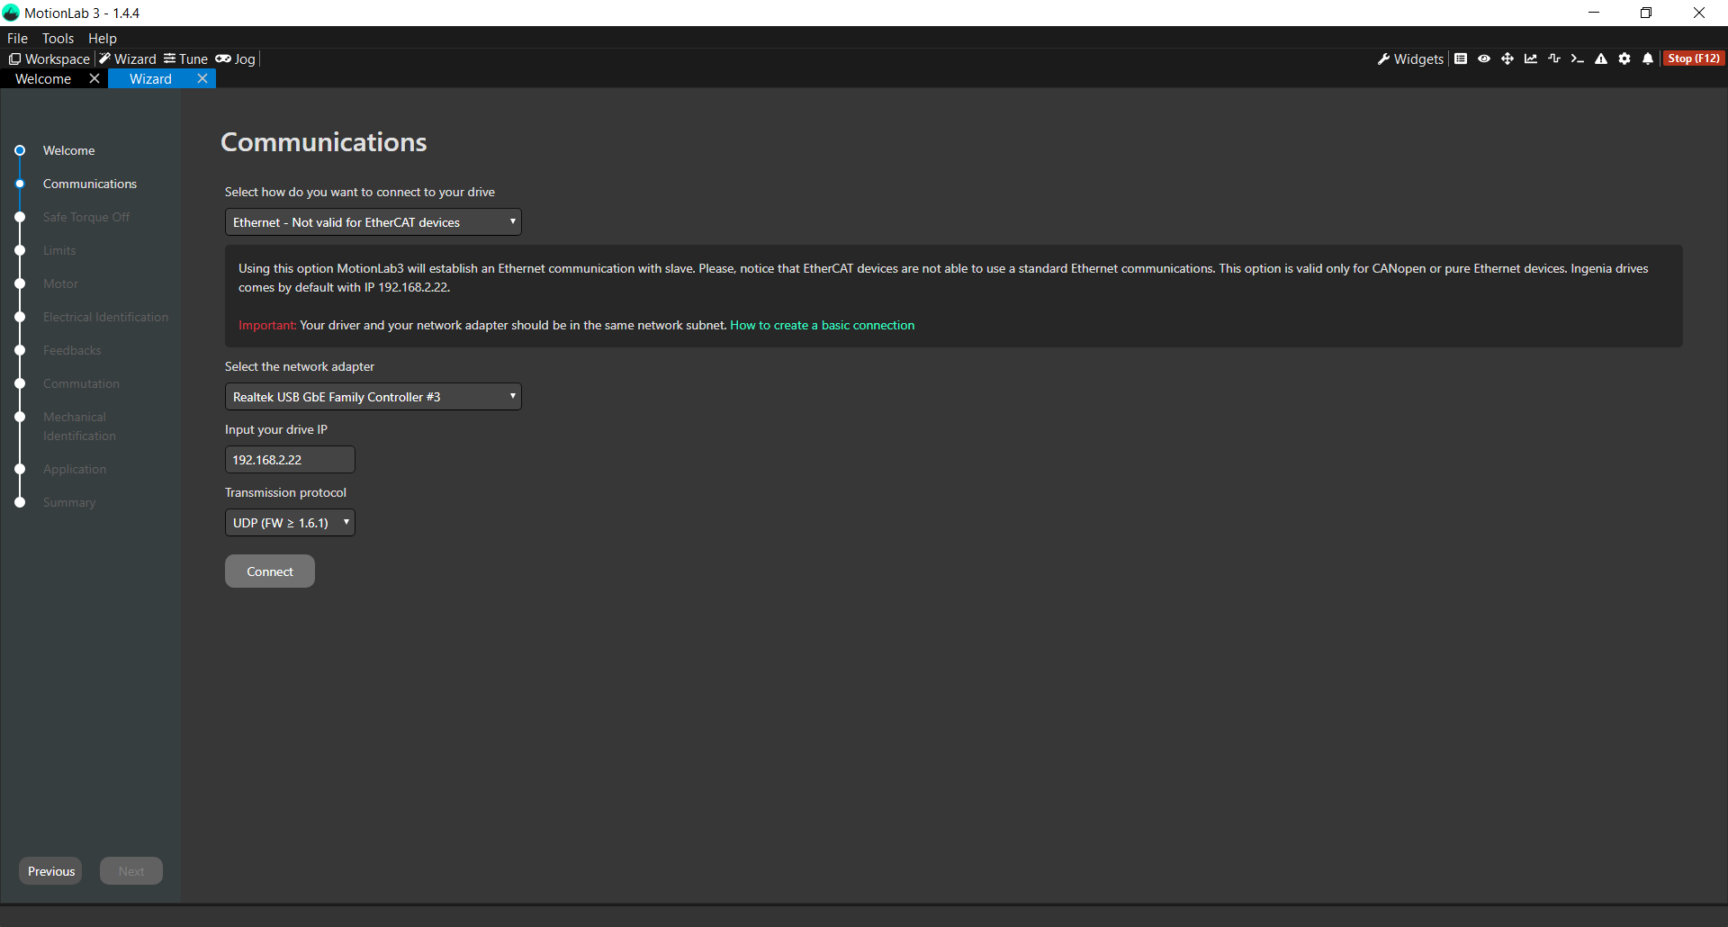Click the drive IP input field
Viewport: 1728px width, 927px height.
(290, 460)
